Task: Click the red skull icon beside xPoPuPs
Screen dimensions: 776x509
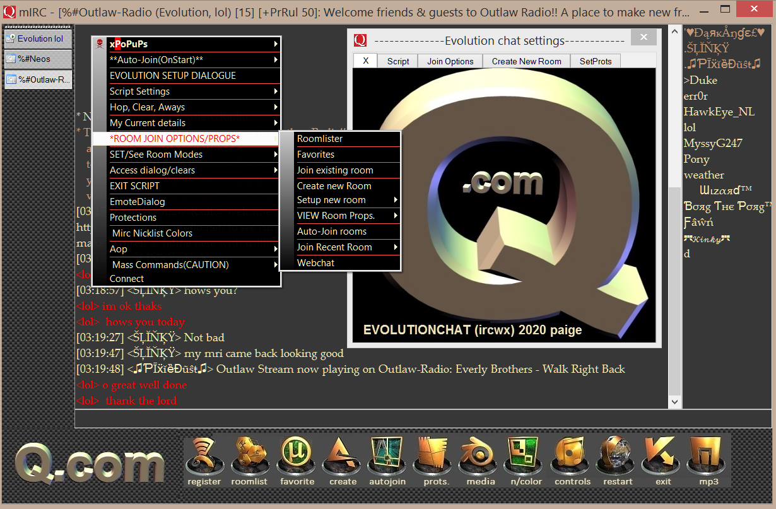Action: [x=100, y=44]
